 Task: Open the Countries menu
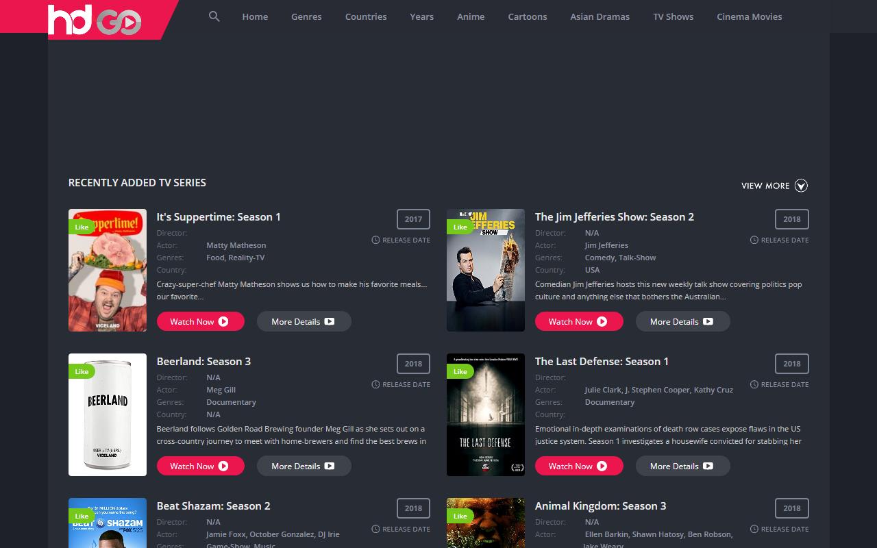366,16
